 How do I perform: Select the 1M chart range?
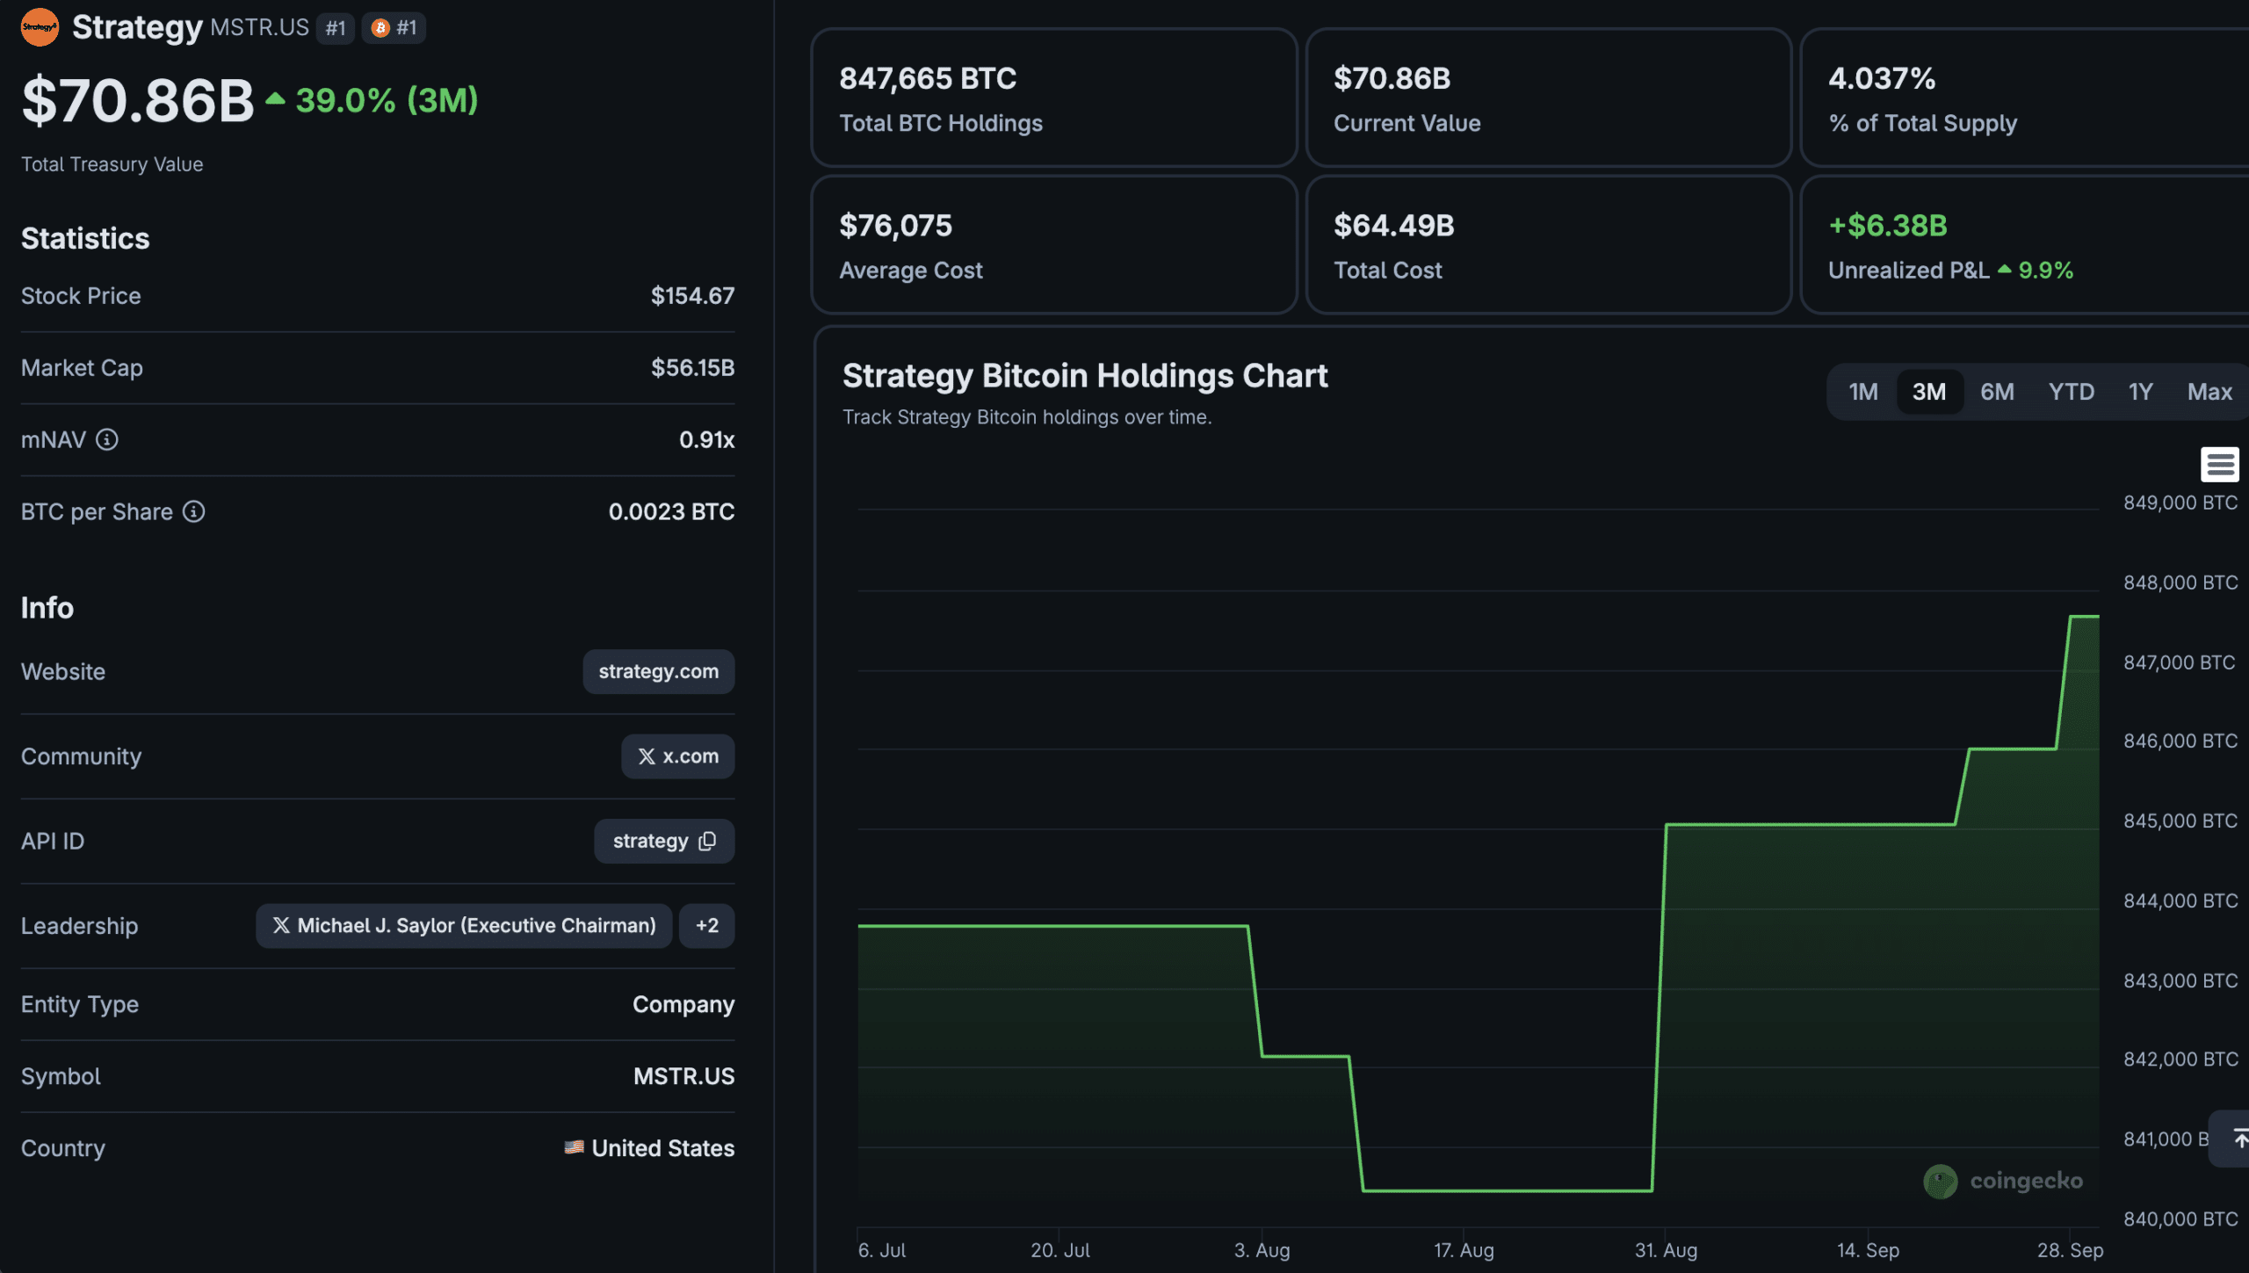[x=1862, y=392]
